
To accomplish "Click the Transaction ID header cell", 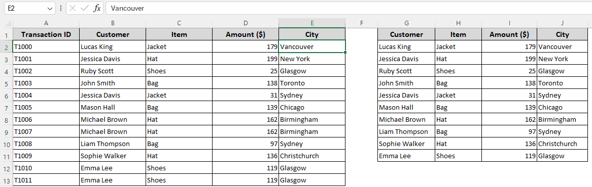I will pos(46,34).
